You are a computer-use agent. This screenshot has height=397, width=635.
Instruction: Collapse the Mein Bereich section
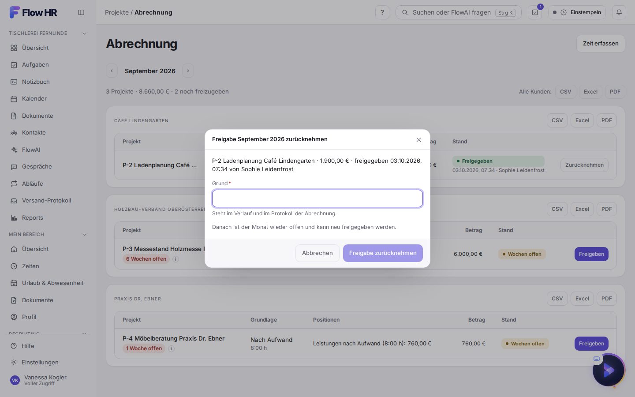point(84,235)
